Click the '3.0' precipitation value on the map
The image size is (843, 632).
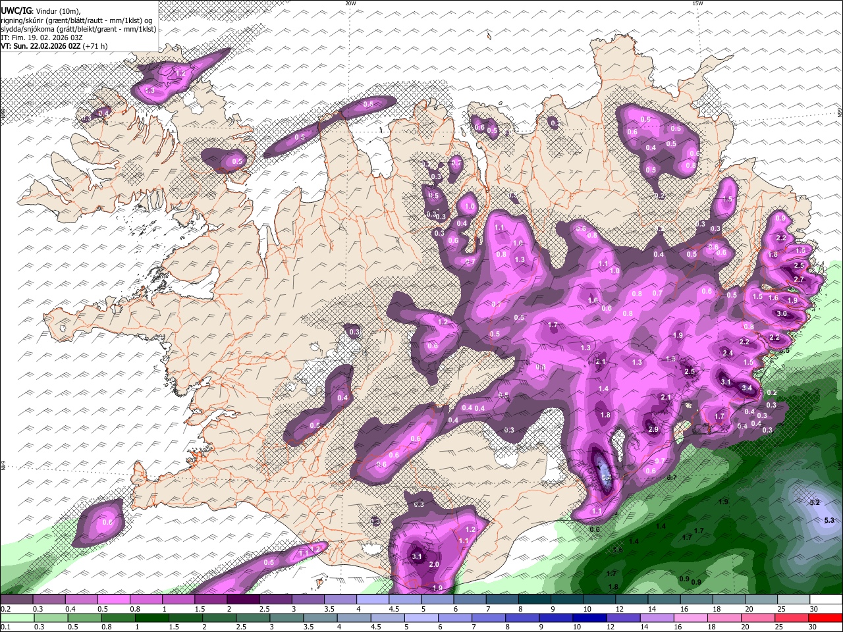[x=782, y=314]
